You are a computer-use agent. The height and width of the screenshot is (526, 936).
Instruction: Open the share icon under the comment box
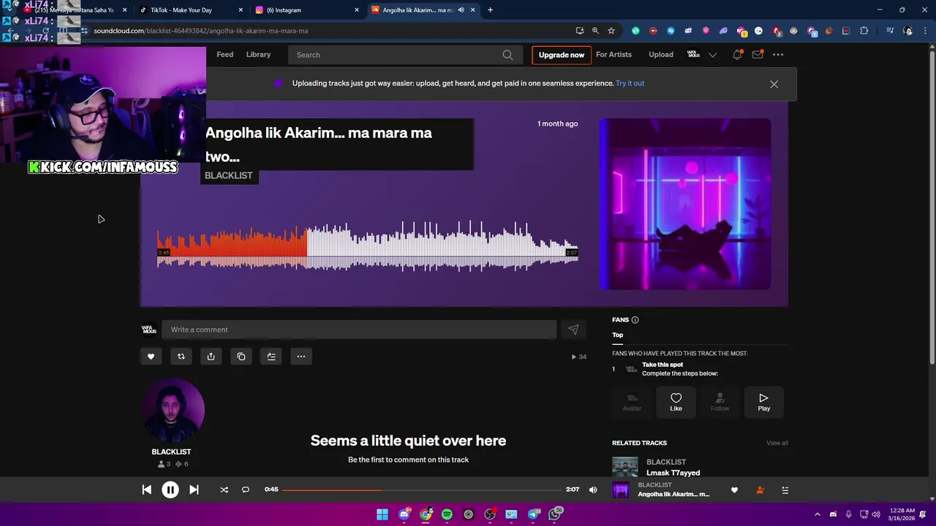pos(211,357)
